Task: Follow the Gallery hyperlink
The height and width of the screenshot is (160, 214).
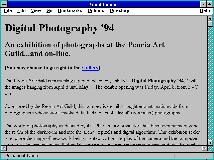Action: 90,68
